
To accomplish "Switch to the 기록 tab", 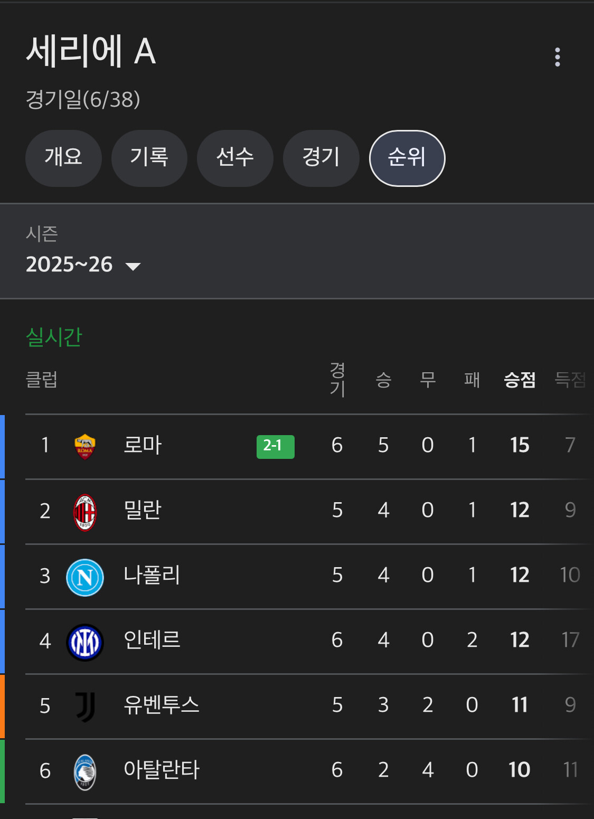I will click(x=149, y=158).
